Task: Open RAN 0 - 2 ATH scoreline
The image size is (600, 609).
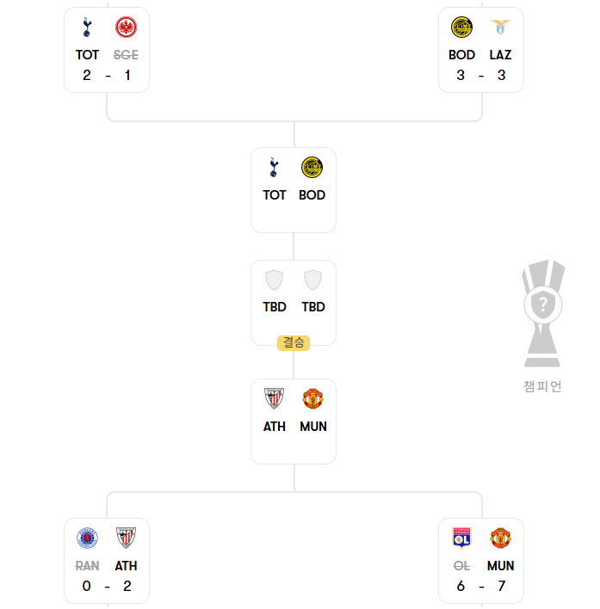Action: pos(107,586)
